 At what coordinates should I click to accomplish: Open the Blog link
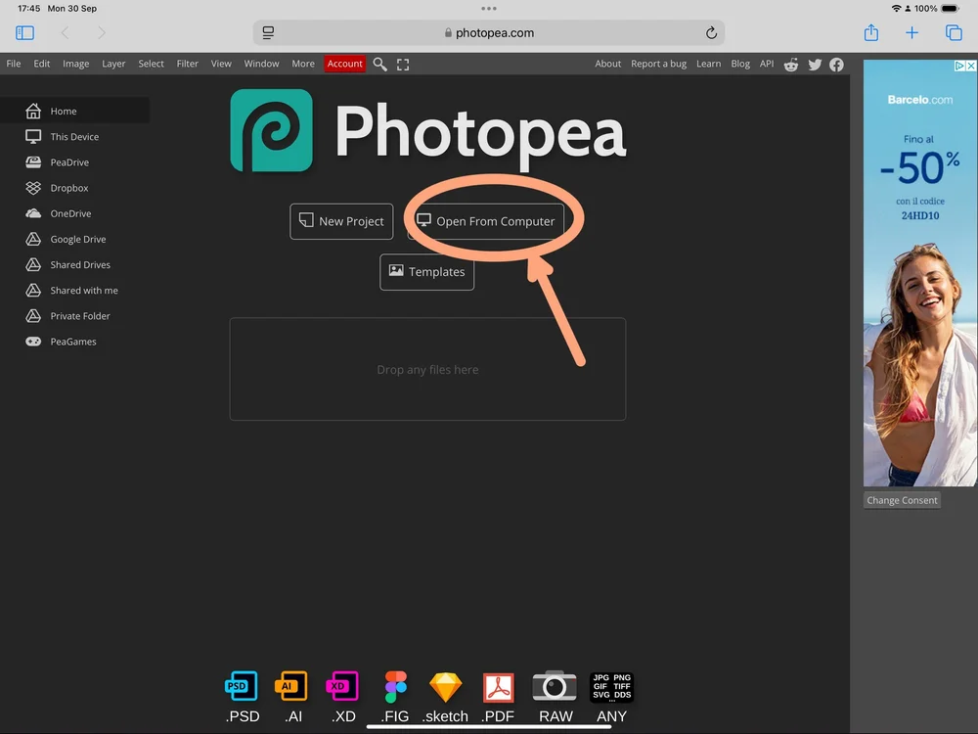click(740, 64)
